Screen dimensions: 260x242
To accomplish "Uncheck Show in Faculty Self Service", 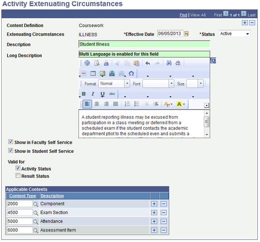I will 11,142.
